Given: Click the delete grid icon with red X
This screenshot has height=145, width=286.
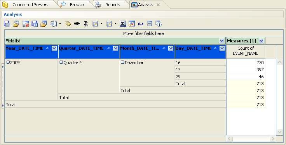Looking at the screenshot, I should pos(26,24).
